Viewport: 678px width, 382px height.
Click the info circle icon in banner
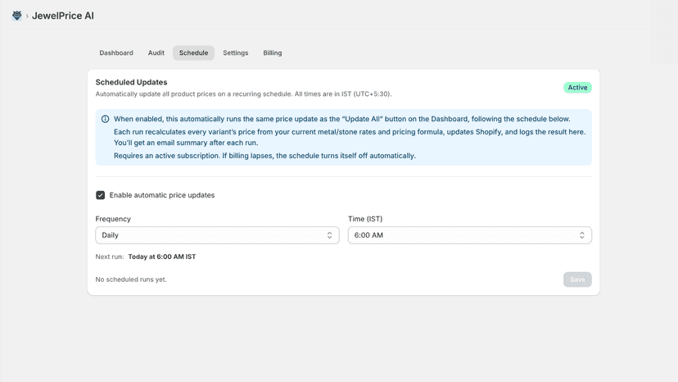[105, 119]
